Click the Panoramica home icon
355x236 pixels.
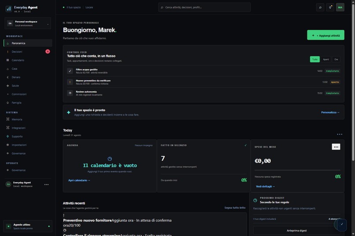[x=7, y=44]
